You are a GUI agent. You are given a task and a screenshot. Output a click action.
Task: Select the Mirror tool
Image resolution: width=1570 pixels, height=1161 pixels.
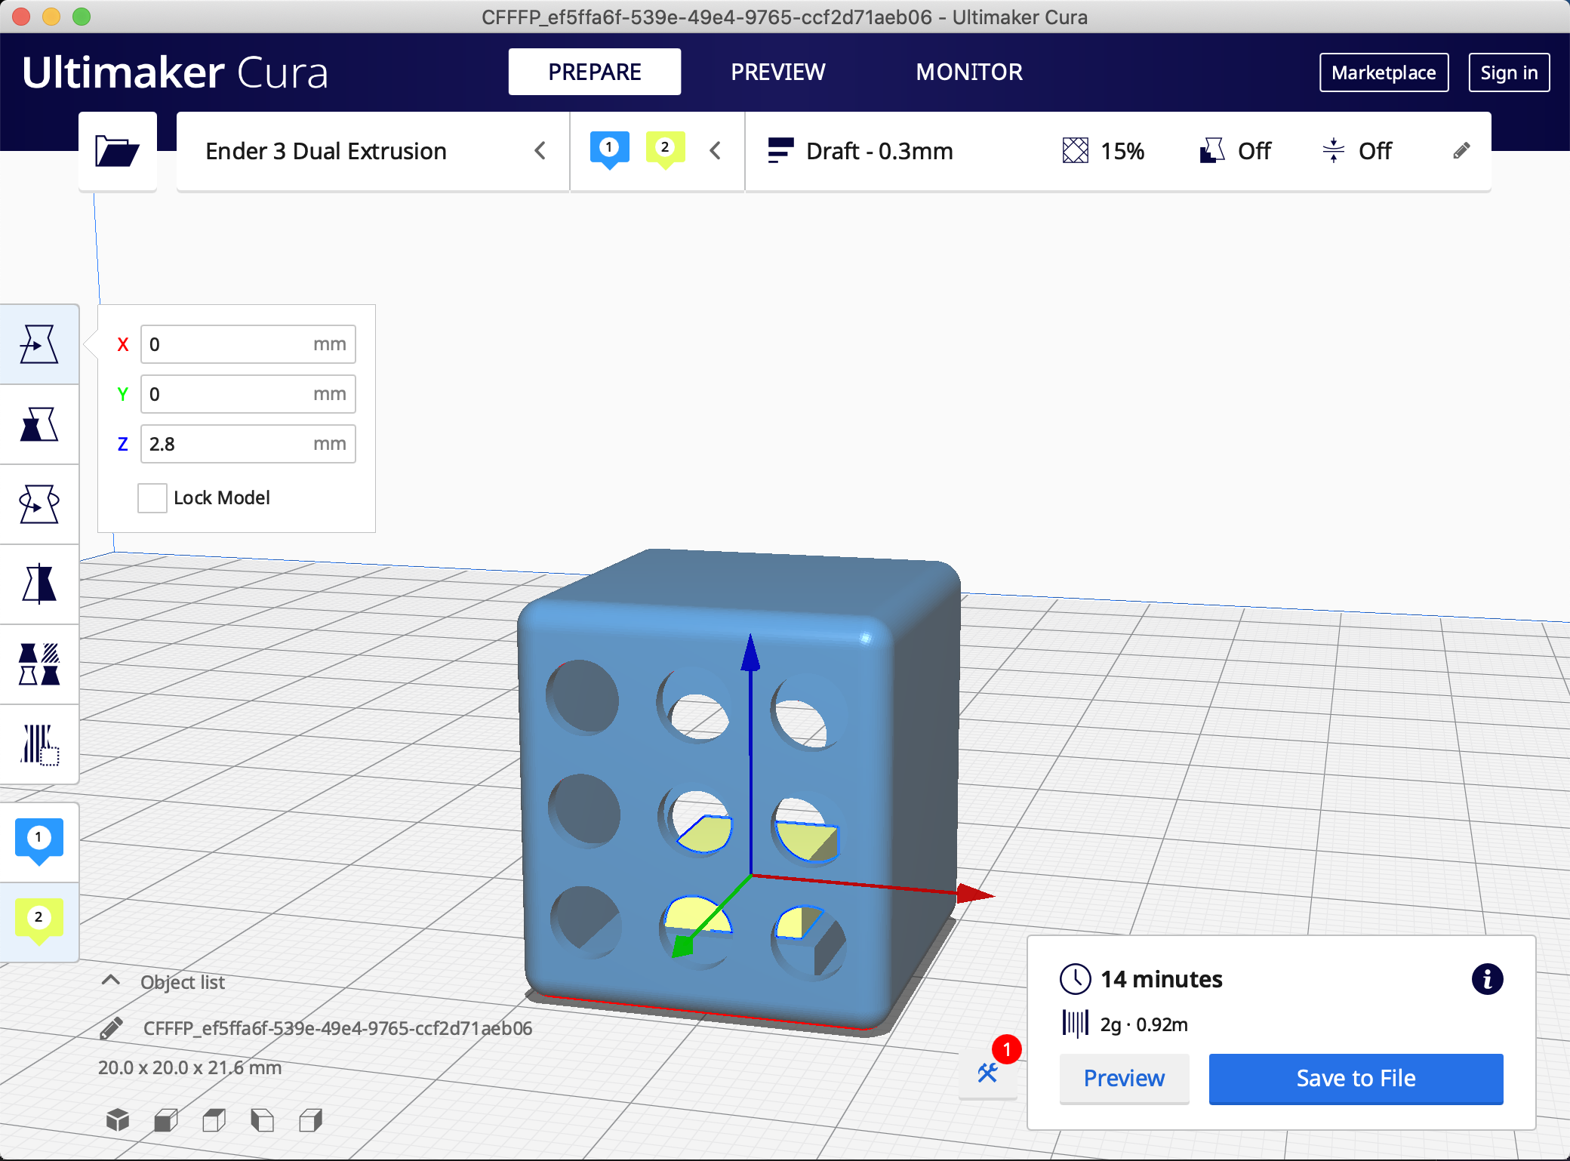point(39,585)
